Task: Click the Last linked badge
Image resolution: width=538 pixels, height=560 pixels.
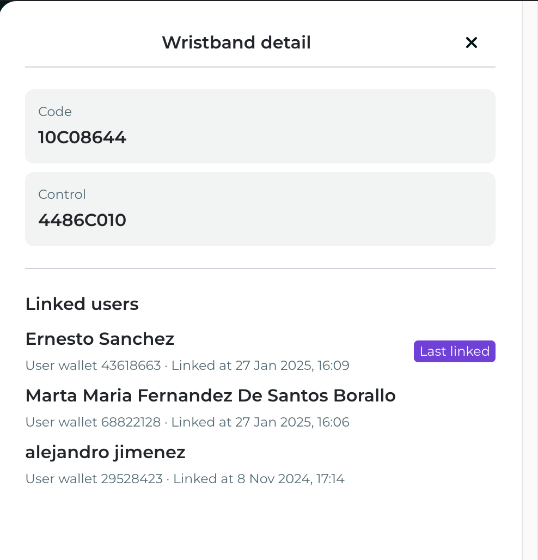Action: [455, 351]
